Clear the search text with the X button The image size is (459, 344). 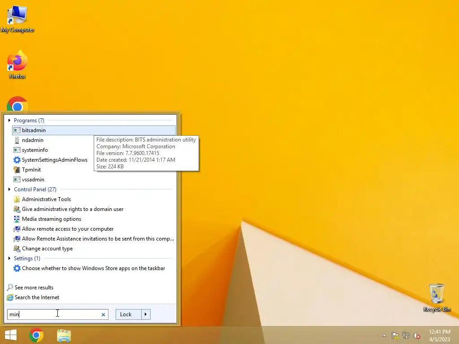click(103, 315)
